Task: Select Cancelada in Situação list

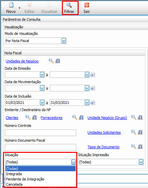Action: click(x=41, y=184)
